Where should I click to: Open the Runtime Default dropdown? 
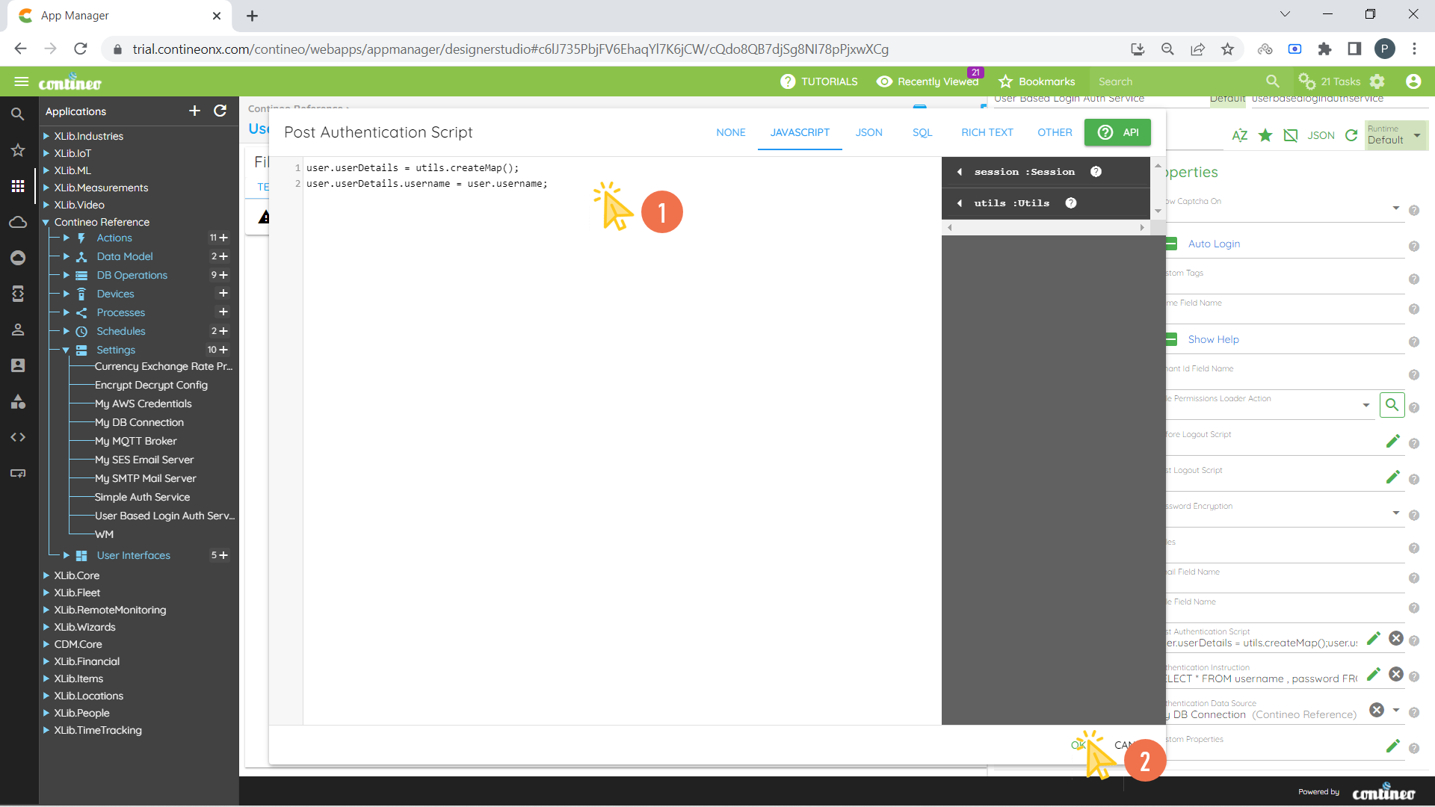click(1395, 135)
